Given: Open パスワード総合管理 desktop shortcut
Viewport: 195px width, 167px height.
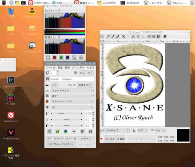Looking at the screenshot, I should click(11, 153).
